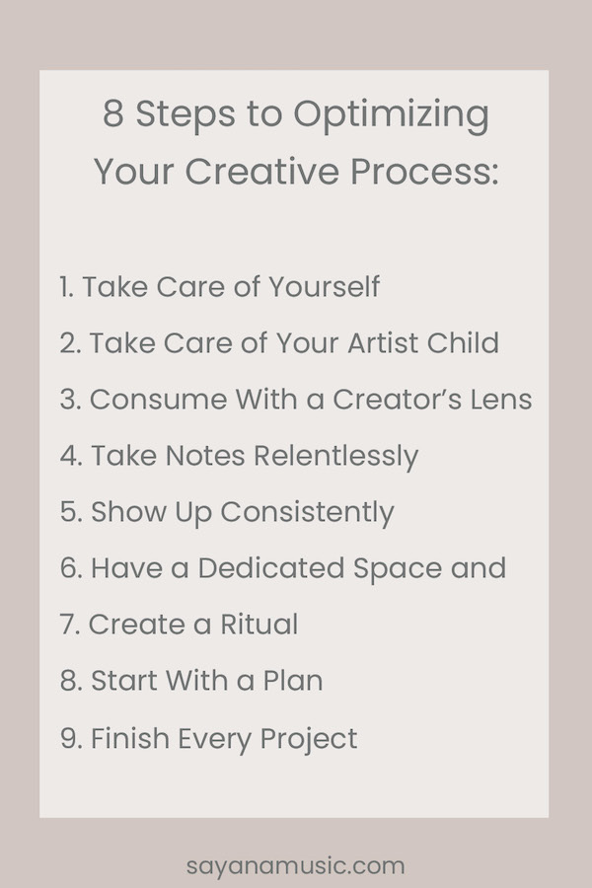Screen dimensions: 592x888
Task: Click the "Show Up Consistently" step
Action: coord(227,512)
